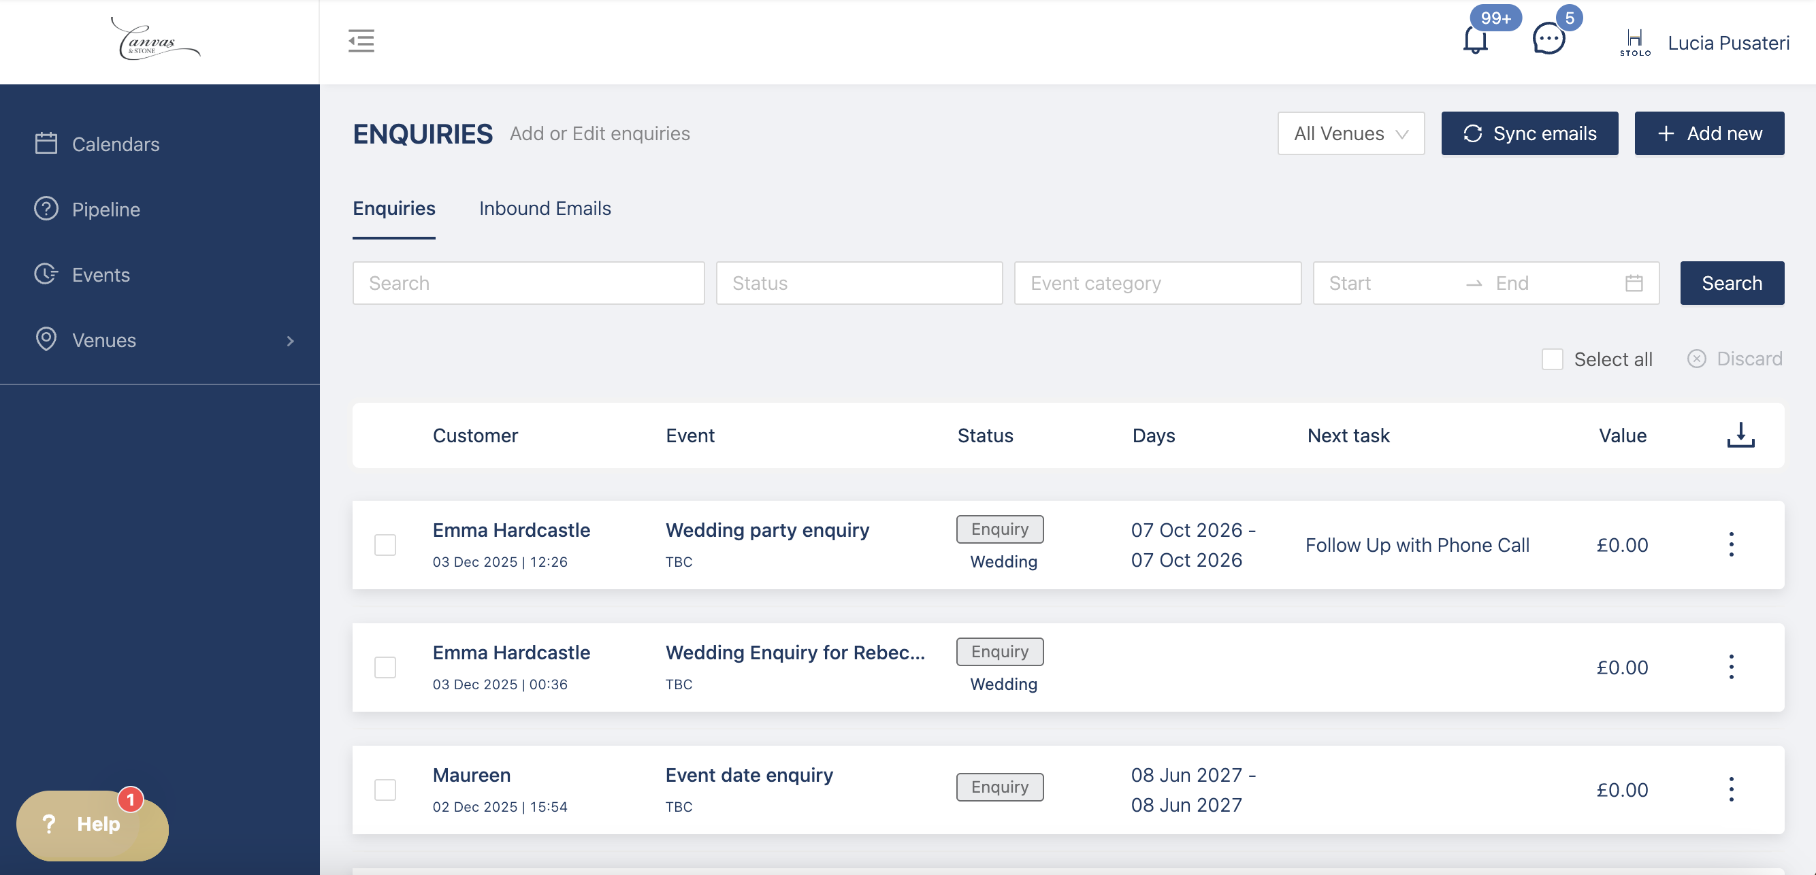Viewport: 1816px width, 875px height.
Task: Open the Status filter dropdown
Action: tap(859, 283)
